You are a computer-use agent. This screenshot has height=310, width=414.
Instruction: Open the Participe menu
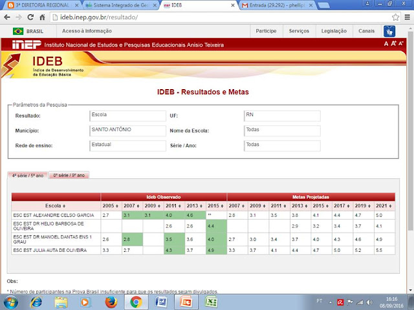[x=266, y=31]
